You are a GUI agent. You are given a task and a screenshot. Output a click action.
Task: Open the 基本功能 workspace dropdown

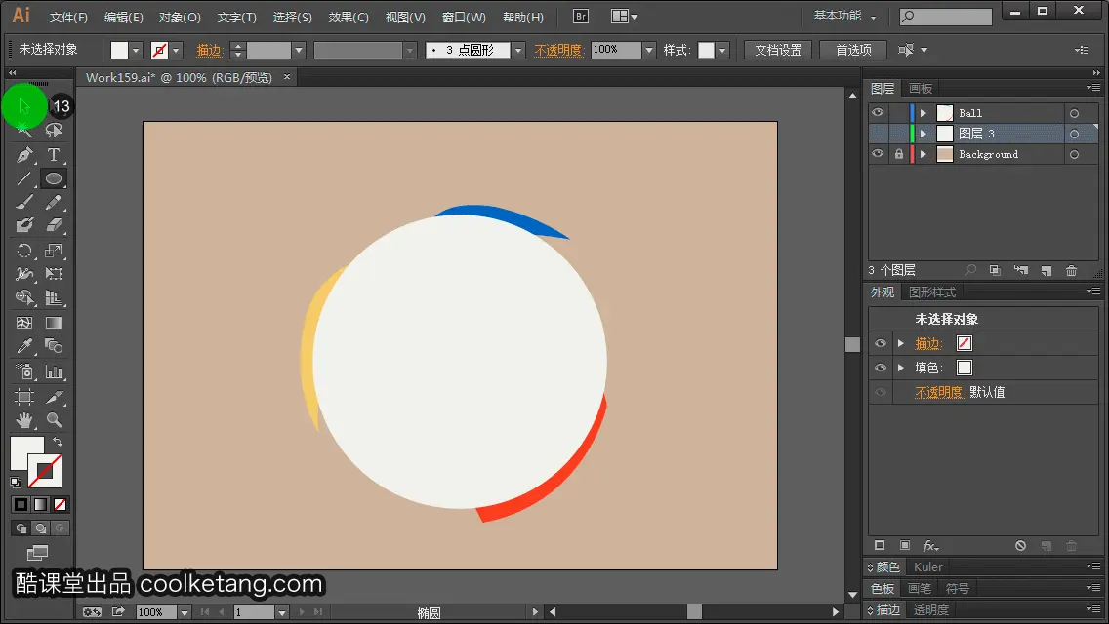845,16
